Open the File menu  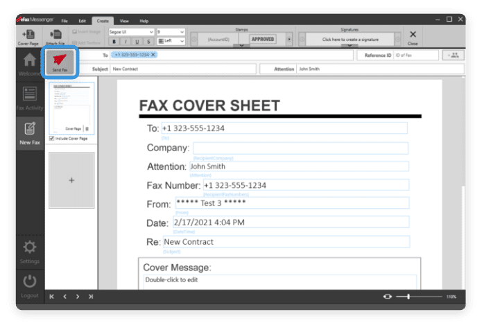pos(64,21)
